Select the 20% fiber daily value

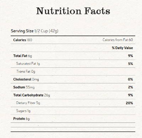129,103
